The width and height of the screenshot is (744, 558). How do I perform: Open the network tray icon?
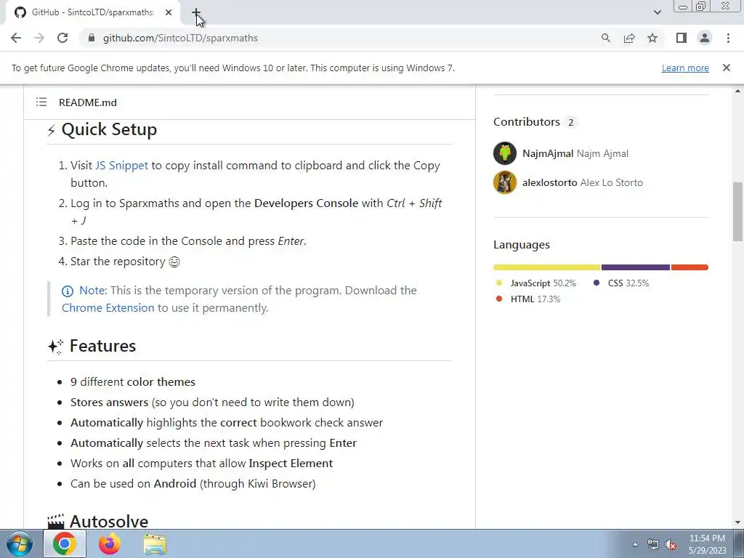click(653, 544)
